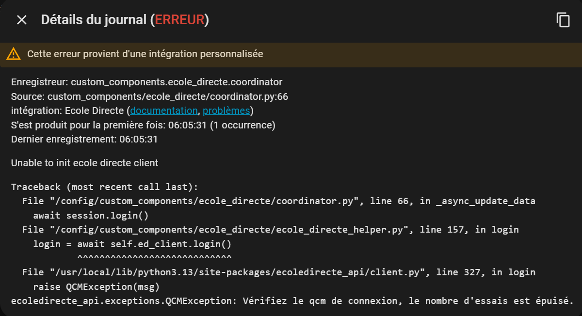Click 'Unable to init ecole directe client' message

point(85,163)
